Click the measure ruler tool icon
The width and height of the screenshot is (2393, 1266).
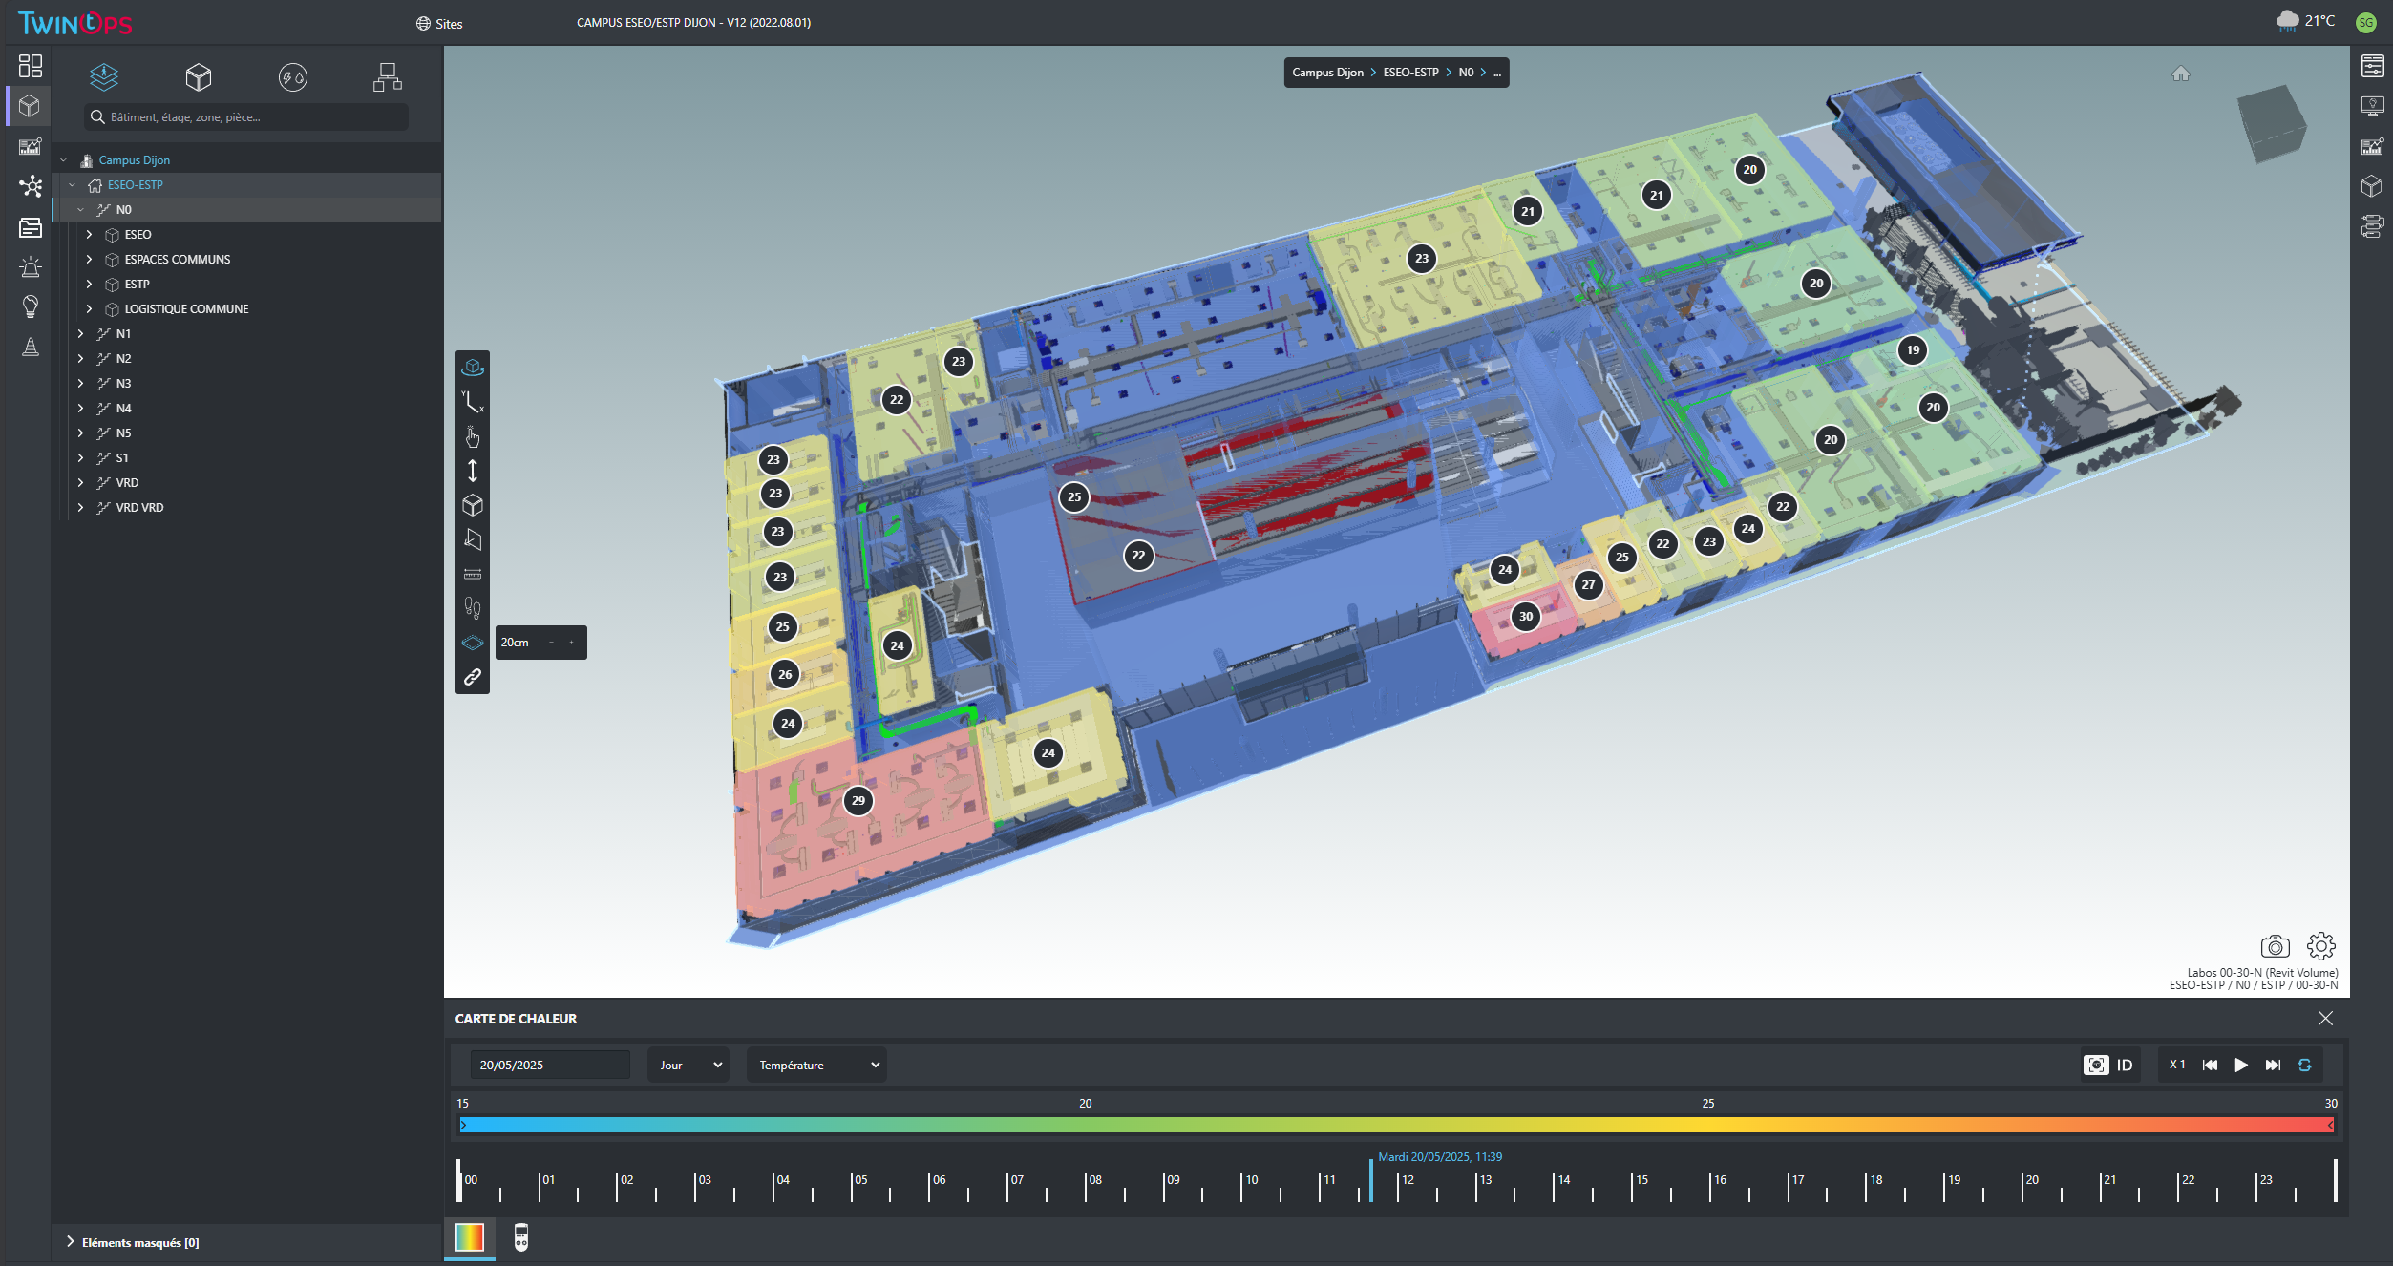[x=472, y=574]
